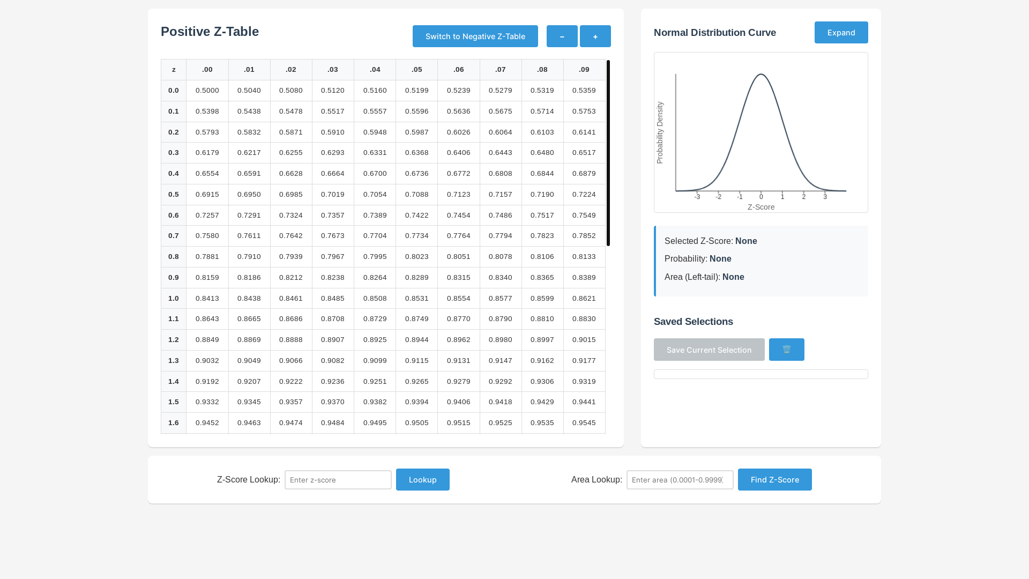The height and width of the screenshot is (579, 1029).
Task: Select cell 0.8944 in row 1.2
Action: tap(416, 340)
